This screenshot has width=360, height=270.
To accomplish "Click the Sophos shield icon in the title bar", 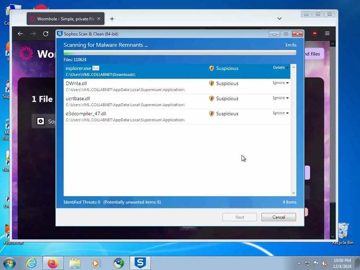I will point(60,34).
